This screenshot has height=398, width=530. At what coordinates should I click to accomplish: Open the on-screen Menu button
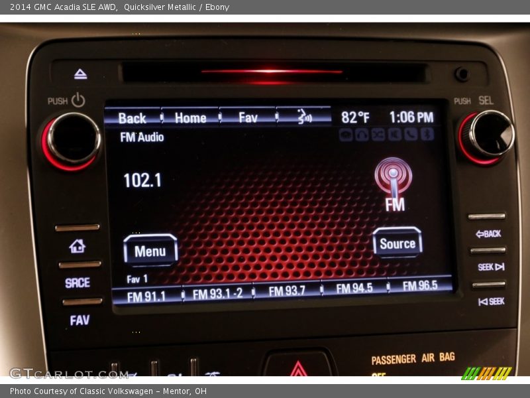[150, 251]
